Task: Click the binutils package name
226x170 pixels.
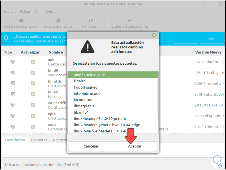Action: tap(55, 81)
